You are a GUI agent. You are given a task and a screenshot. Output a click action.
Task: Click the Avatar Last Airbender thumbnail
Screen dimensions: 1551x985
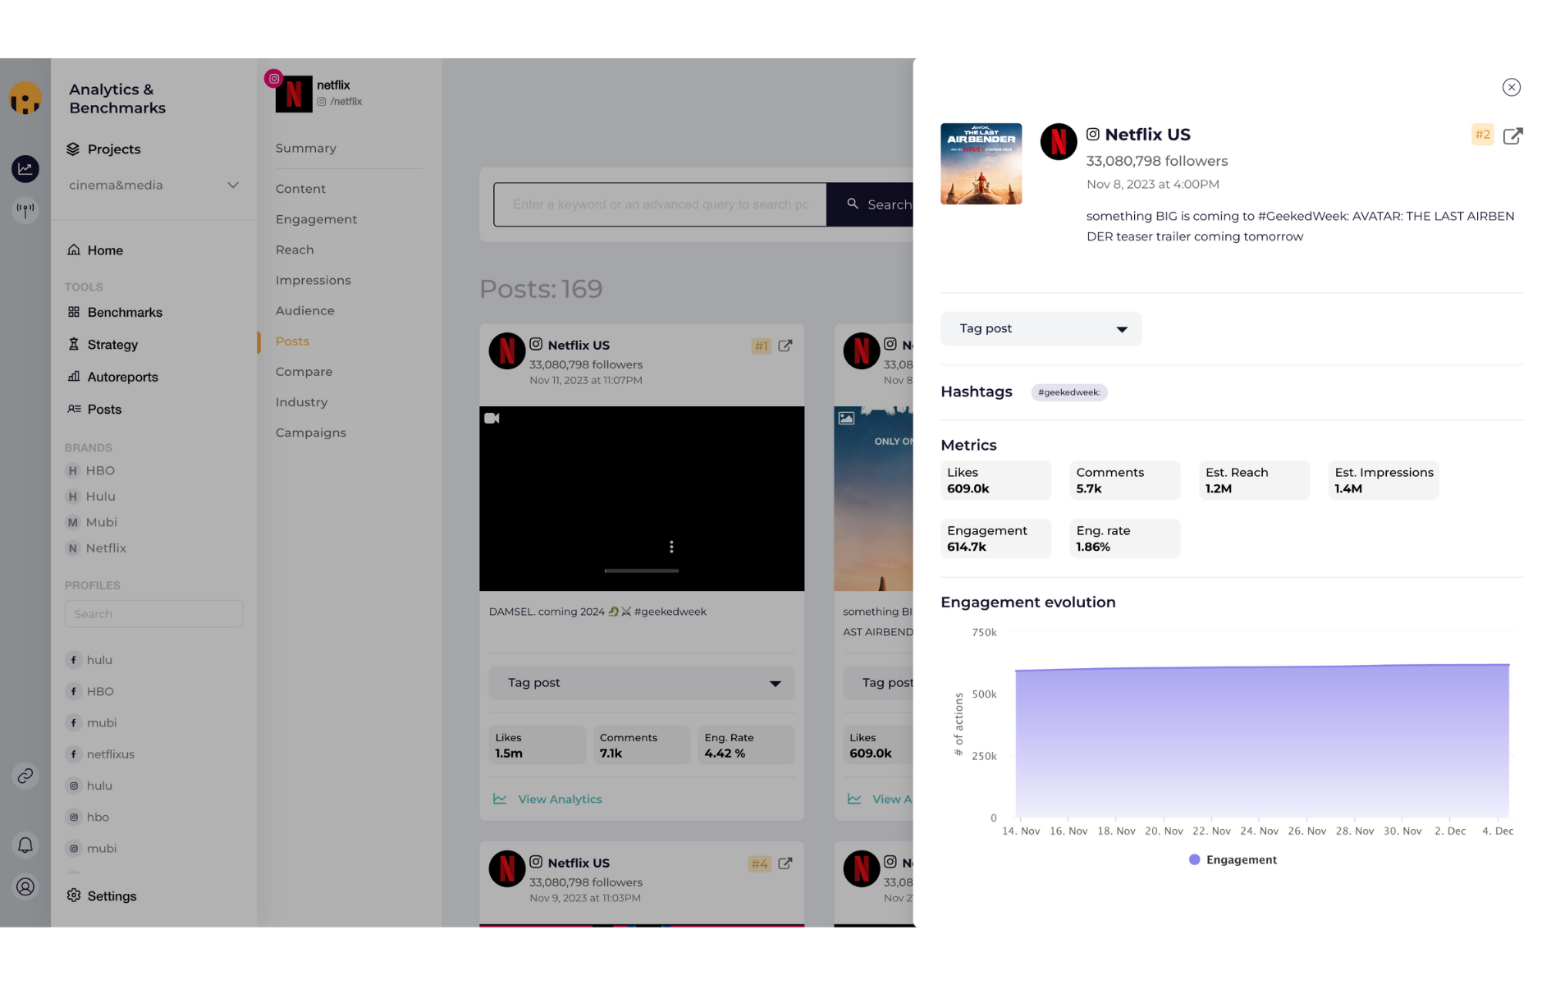[x=981, y=163]
